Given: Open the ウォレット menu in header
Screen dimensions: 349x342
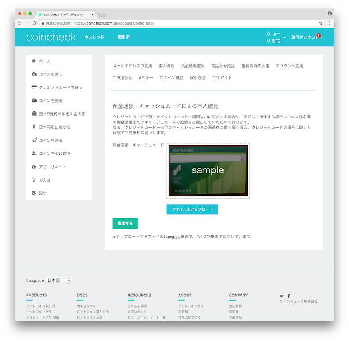Looking at the screenshot, I should 94,37.
